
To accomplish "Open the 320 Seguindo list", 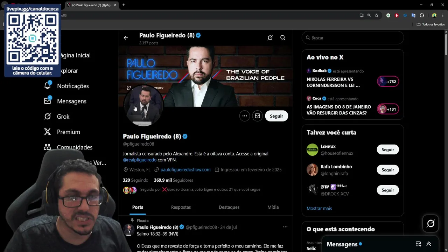I will (135, 180).
